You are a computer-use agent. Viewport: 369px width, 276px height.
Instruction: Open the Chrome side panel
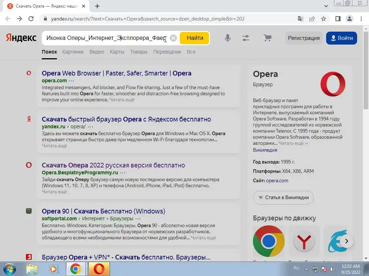338,19
